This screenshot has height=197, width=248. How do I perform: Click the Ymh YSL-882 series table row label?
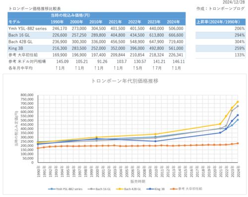pyautogui.click(x=28, y=29)
